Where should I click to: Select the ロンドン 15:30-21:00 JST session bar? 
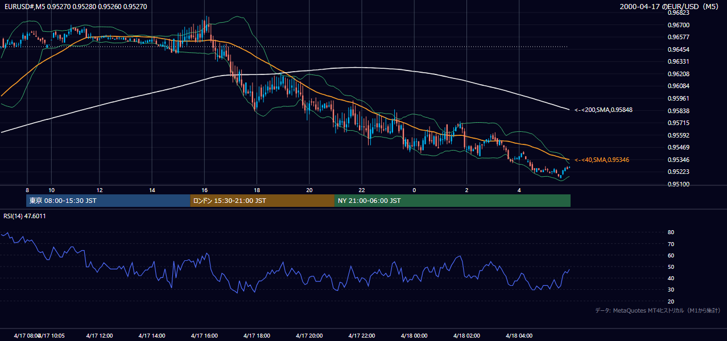pyautogui.click(x=262, y=201)
